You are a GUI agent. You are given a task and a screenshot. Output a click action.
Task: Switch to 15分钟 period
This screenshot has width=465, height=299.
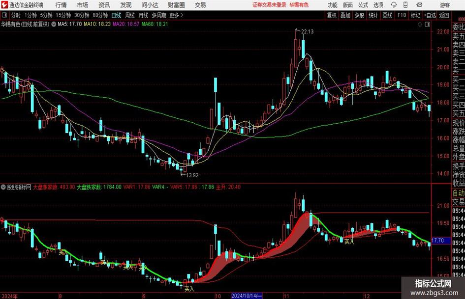pos(63,15)
